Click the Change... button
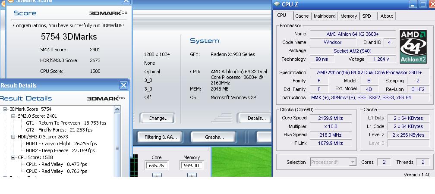 pyautogui.click(x=158, y=118)
